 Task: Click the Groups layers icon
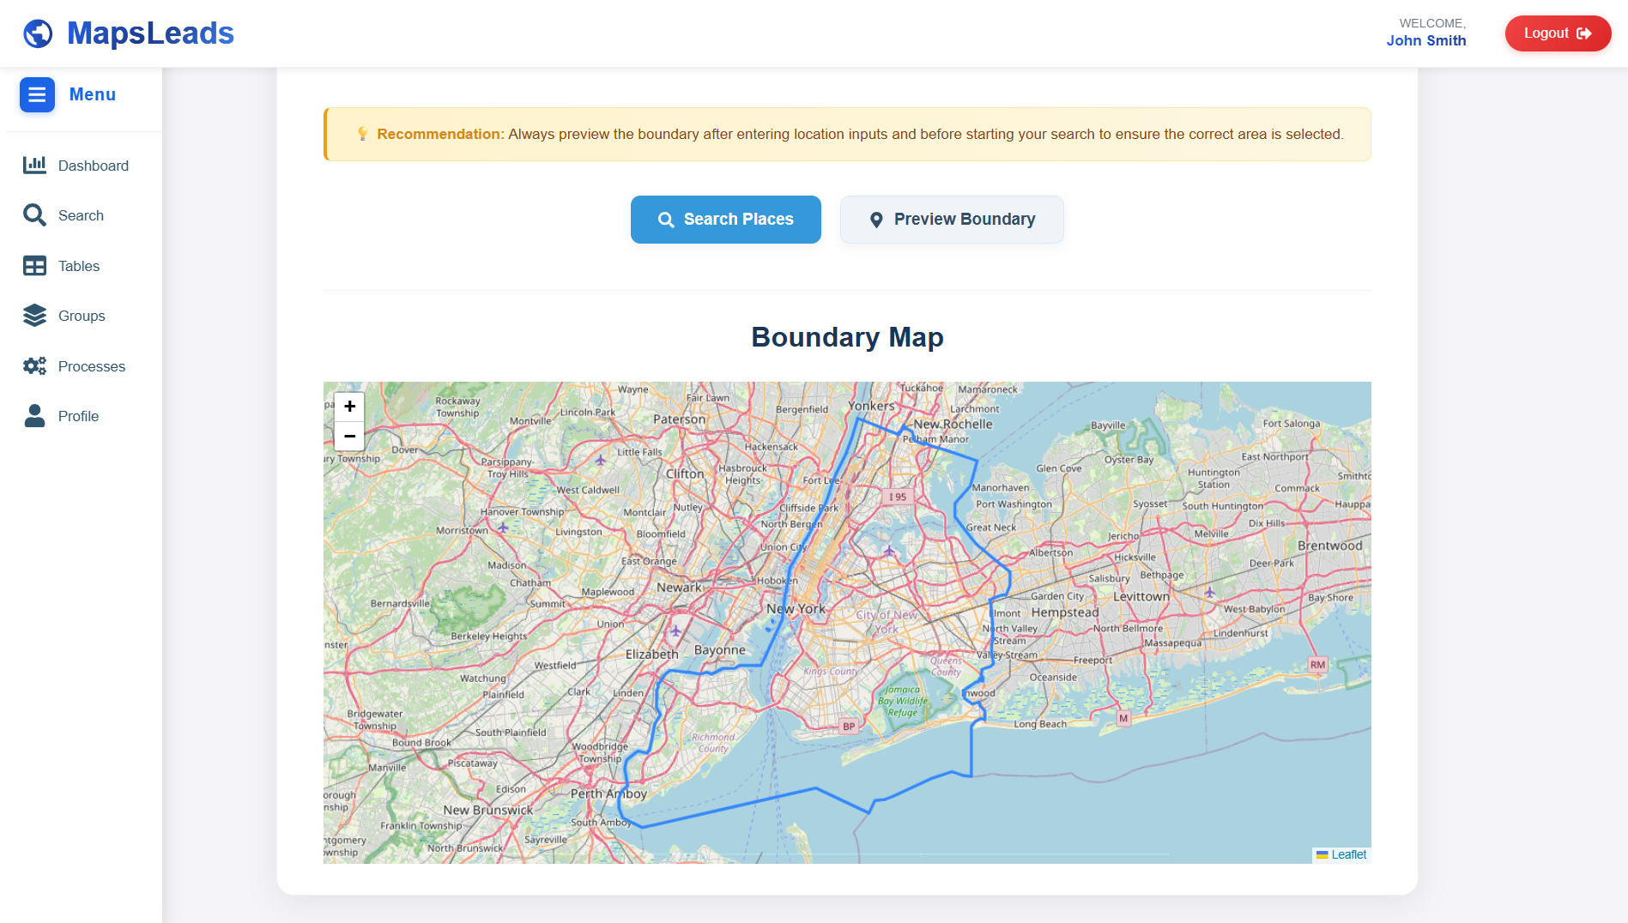coord(34,316)
